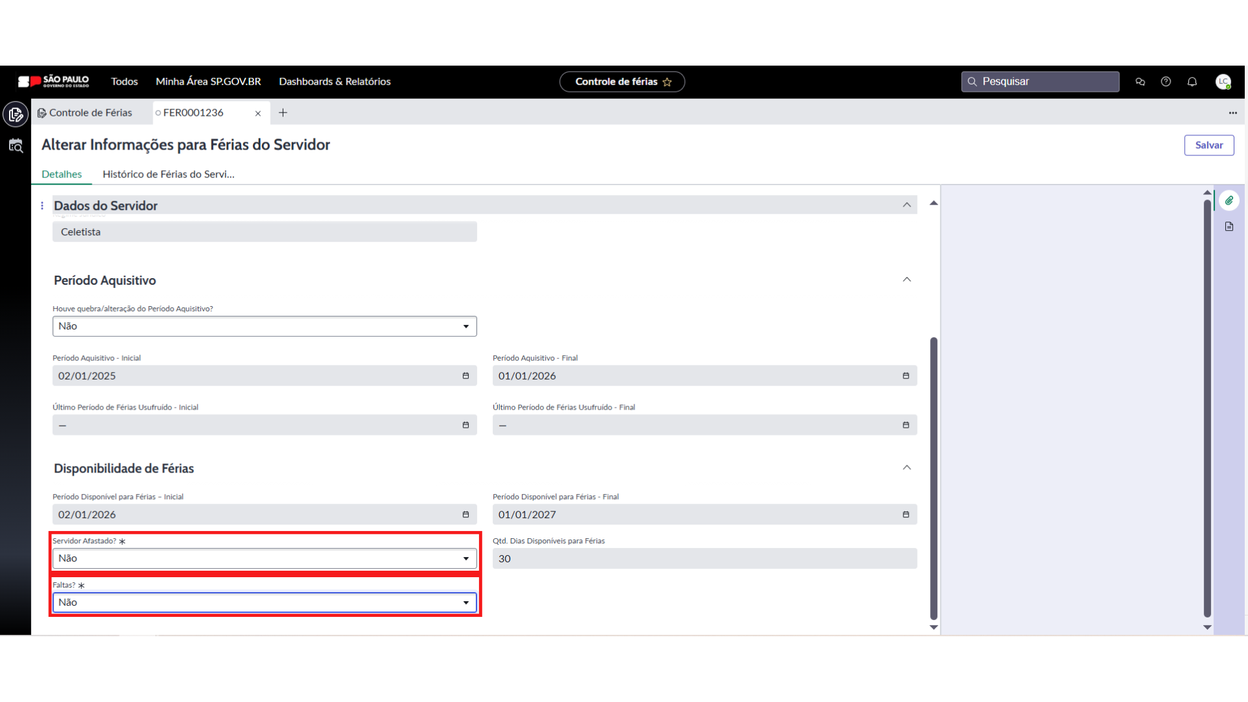Open the notifications bell
The width and height of the screenshot is (1248, 702).
1192,82
